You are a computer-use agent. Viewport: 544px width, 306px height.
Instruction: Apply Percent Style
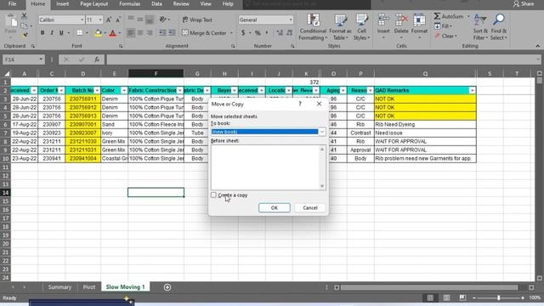[258, 33]
